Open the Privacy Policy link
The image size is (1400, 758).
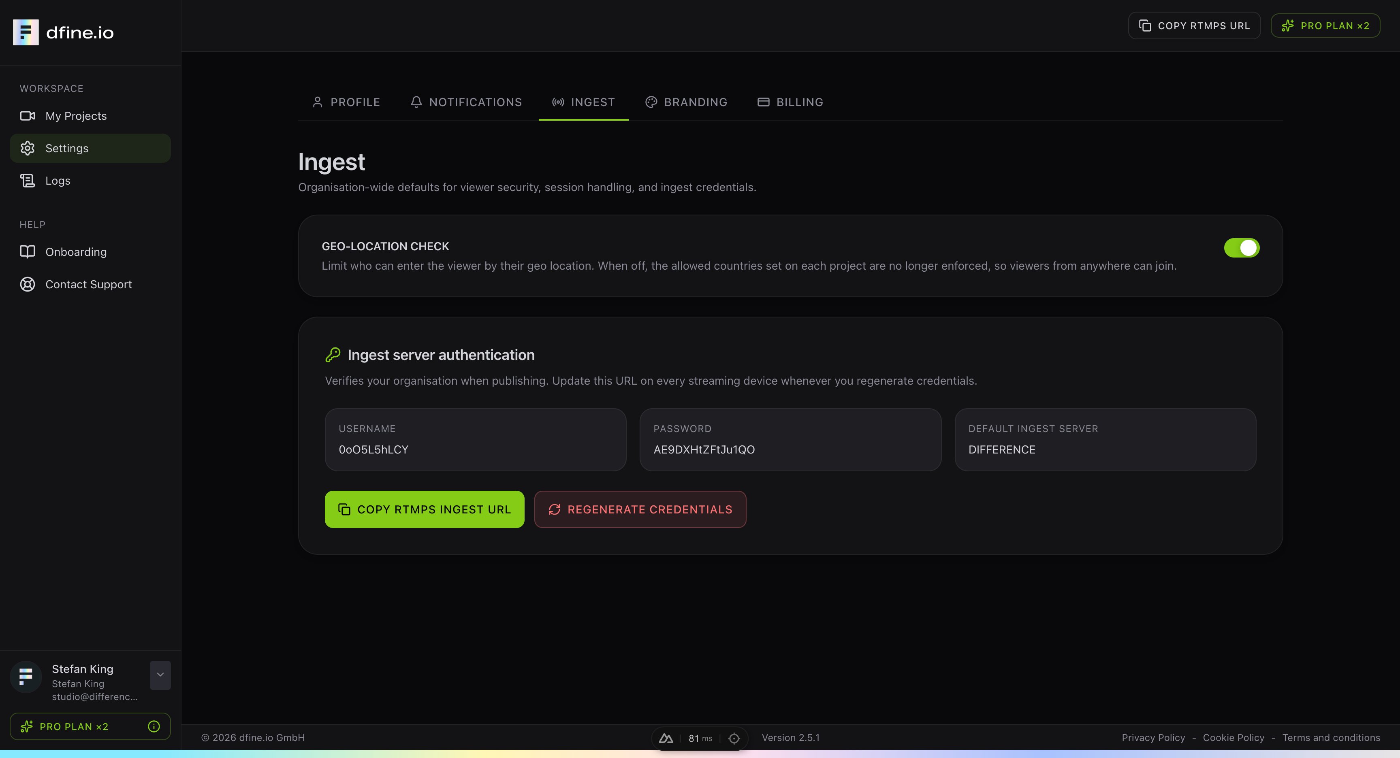coord(1153,737)
